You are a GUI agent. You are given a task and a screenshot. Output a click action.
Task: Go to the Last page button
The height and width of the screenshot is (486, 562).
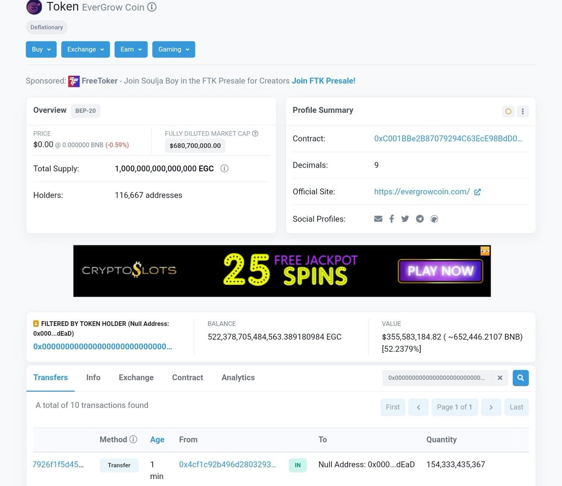(x=517, y=407)
